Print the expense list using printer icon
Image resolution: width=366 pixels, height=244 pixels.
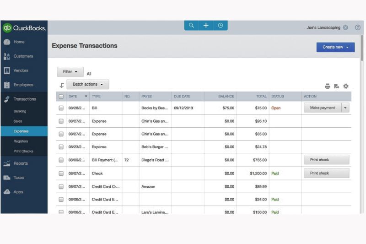click(328, 86)
